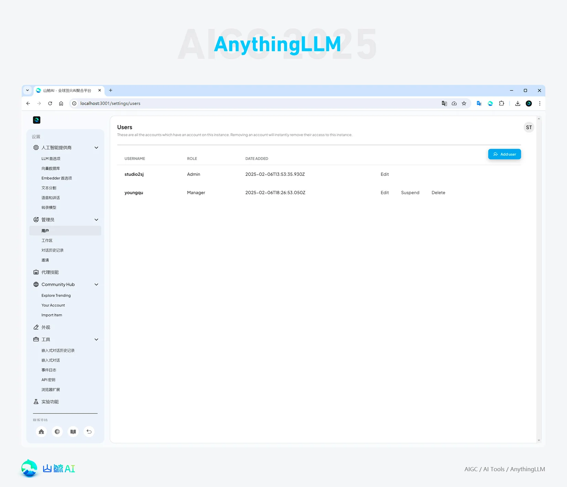The width and height of the screenshot is (567, 487).
Task: Reload the page with refresh icon
Action: 50,103
